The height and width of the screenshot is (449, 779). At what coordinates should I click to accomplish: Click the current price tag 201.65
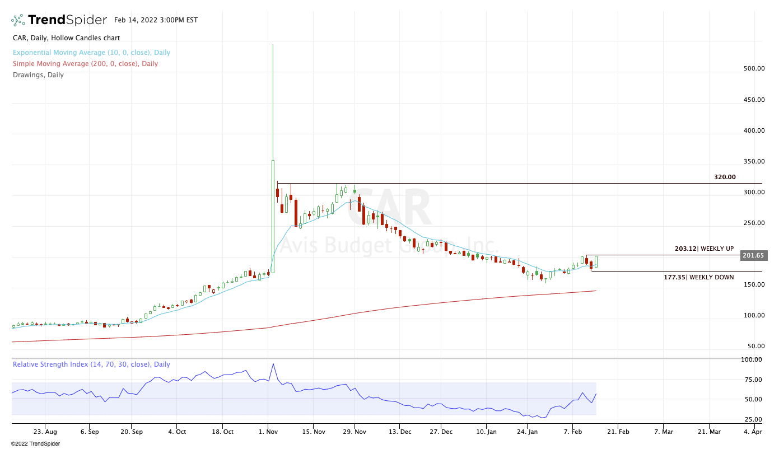pos(753,255)
